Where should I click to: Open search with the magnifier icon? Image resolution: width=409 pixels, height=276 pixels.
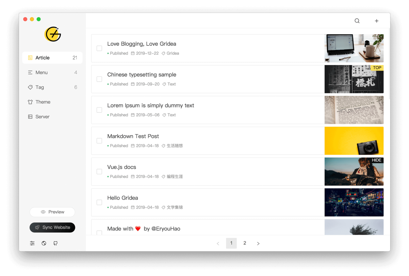(357, 20)
